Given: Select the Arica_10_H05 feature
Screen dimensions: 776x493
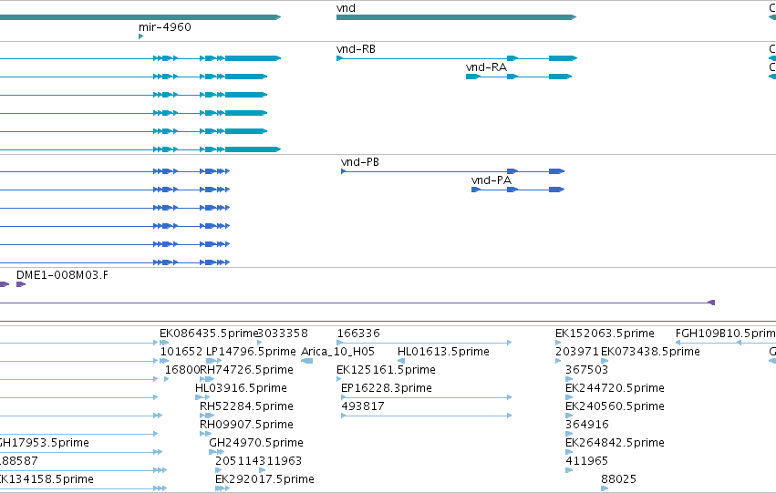Looking at the screenshot, I should click(x=306, y=361).
